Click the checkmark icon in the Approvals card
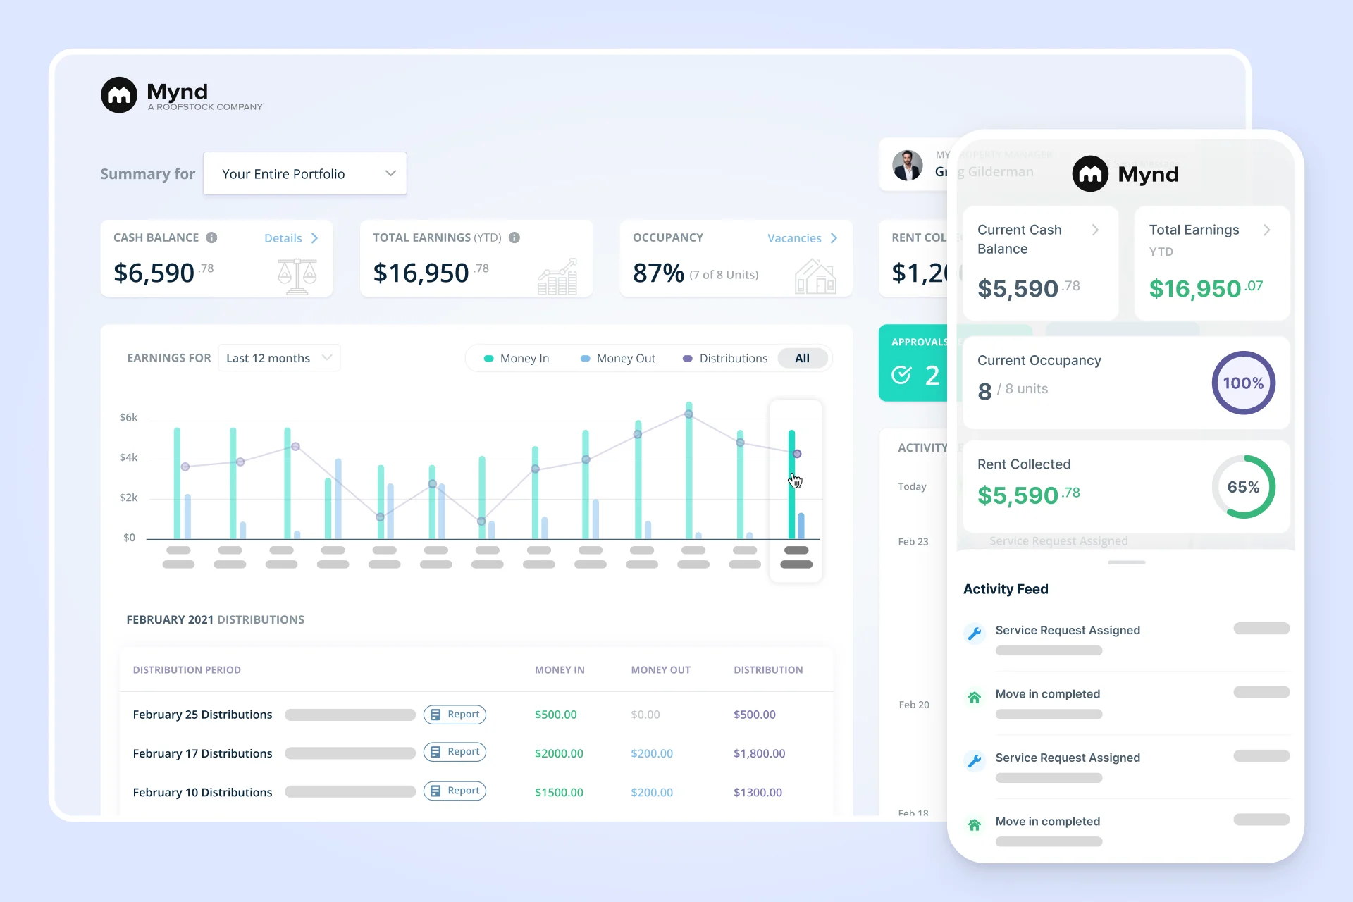The width and height of the screenshot is (1353, 902). (x=901, y=375)
